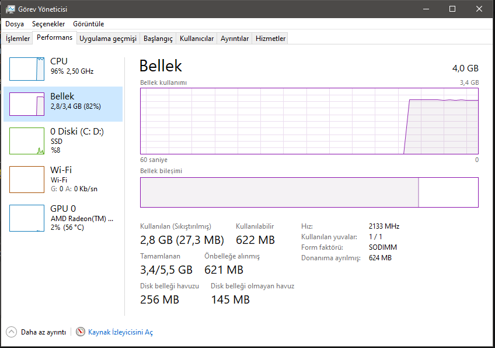Click the Kaynak İzleyicisini Aç link
The image size is (495, 348).
pos(120,332)
